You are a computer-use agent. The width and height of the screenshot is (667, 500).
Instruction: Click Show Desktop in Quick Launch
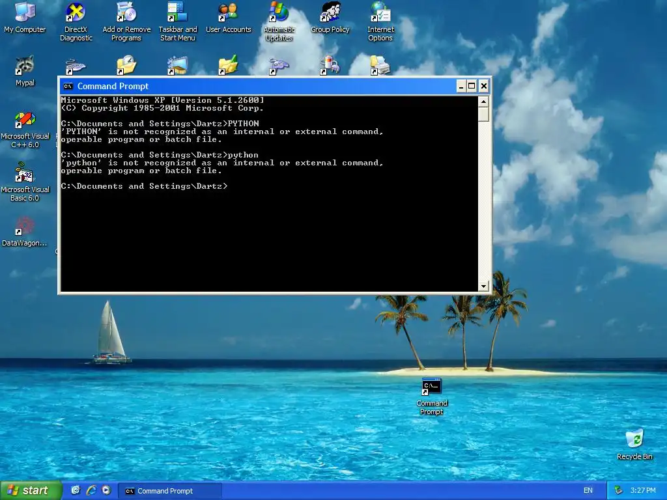point(76,490)
